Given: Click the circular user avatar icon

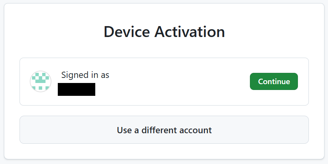Looking at the screenshot, I should point(41,82).
